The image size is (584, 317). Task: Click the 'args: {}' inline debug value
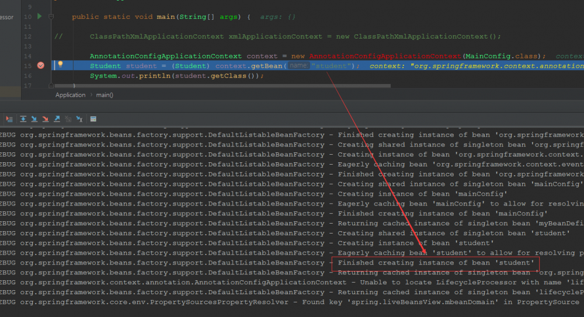[277, 17]
